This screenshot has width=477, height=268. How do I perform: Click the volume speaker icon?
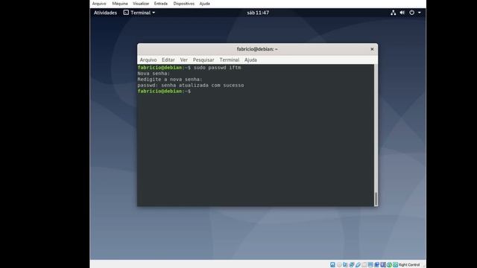[402, 13]
